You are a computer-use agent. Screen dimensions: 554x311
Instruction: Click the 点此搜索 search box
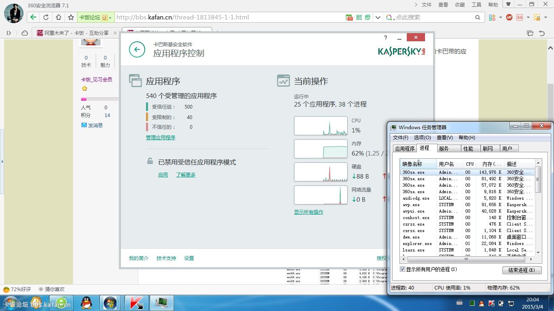pos(434,17)
